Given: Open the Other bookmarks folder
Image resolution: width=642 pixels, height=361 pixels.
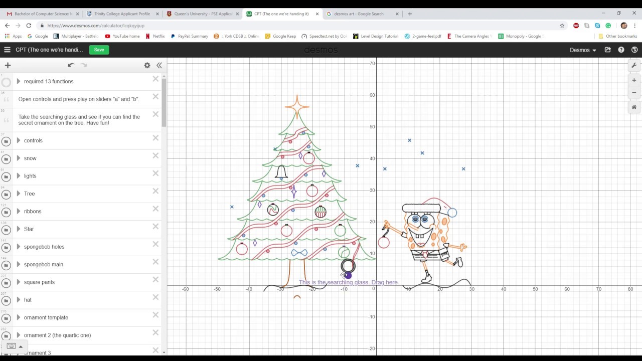Looking at the screenshot, I should click(617, 36).
